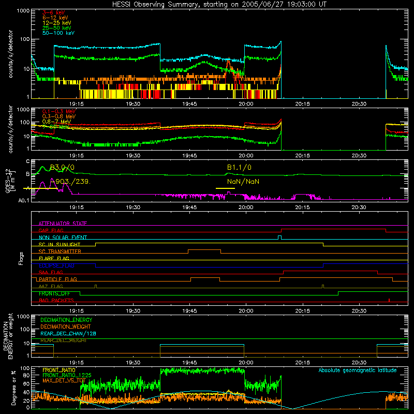The width and height of the screenshot is (414, 414).
Task: Select the 'GAP_FLAG' flag label
Action: tap(51, 230)
